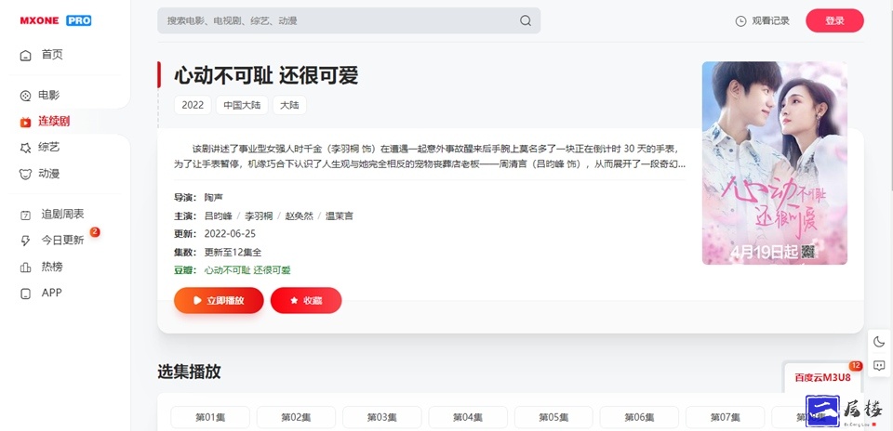
Task: Click the drama poster thumbnail
Action: [775, 163]
